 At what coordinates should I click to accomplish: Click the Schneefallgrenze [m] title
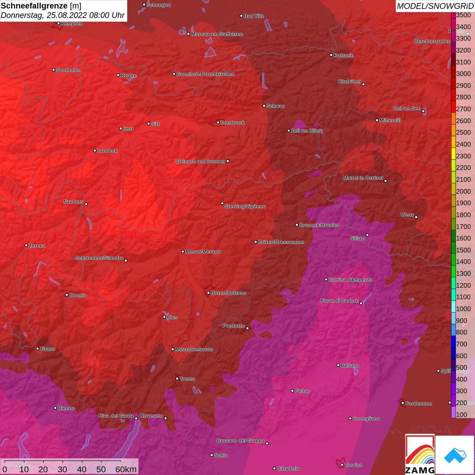coord(41,6)
